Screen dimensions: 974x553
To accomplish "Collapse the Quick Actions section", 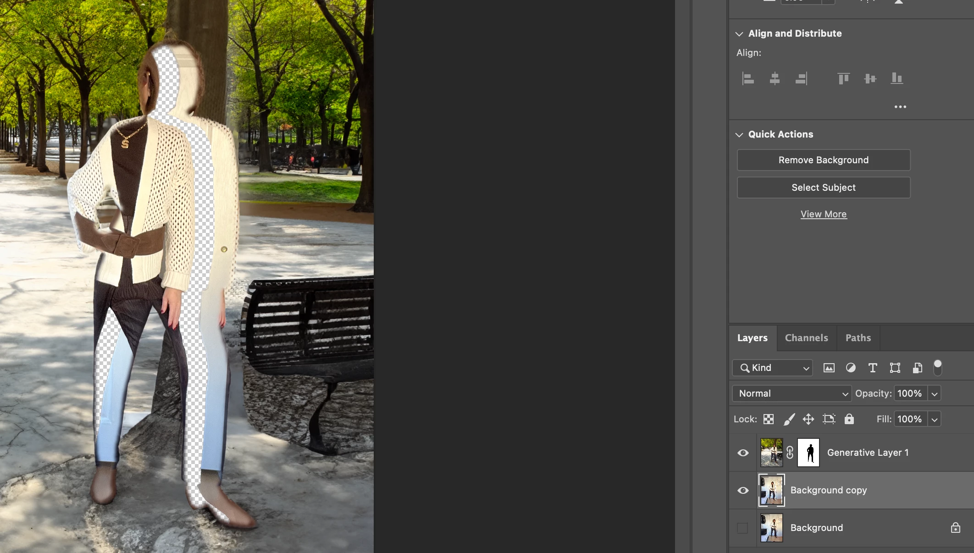I will tap(739, 135).
